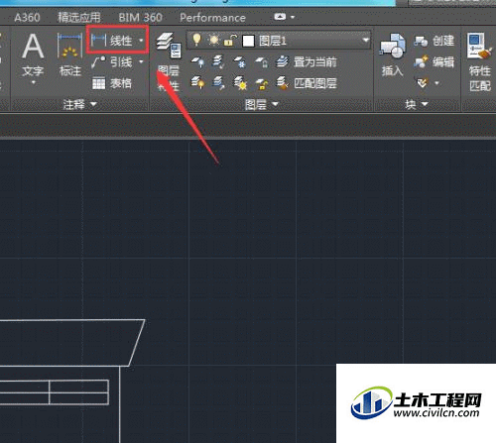Expand the 注释 panel flyout
496x443 pixels.
(80, 105)
